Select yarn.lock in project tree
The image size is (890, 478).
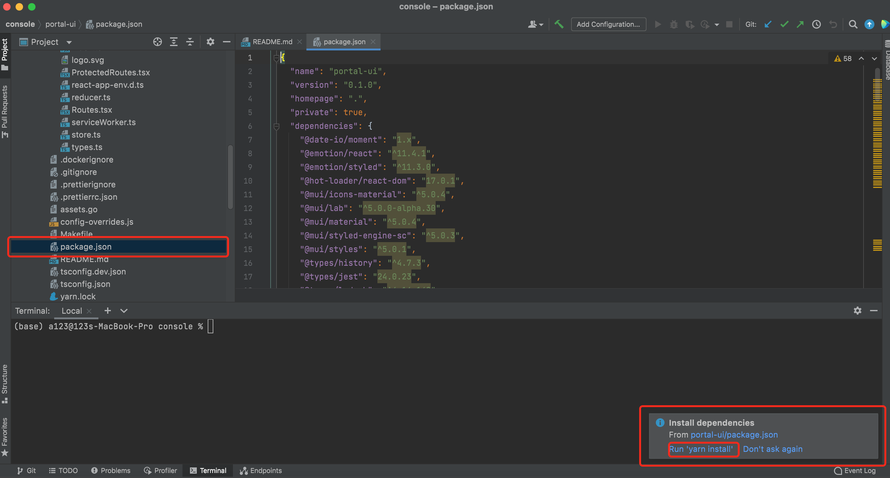[78, 296]
